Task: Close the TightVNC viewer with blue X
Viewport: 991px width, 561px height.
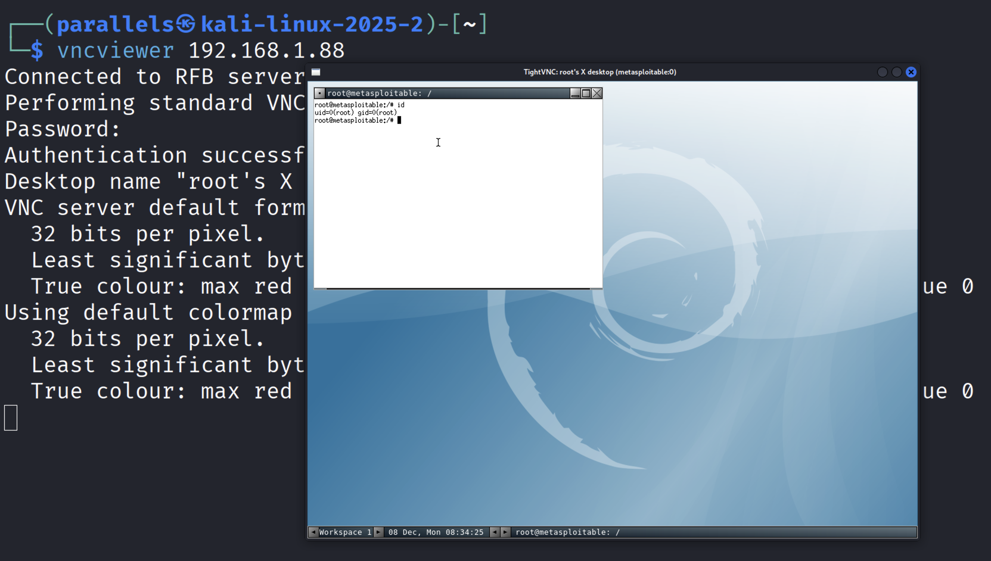Action: click(911, 72)
